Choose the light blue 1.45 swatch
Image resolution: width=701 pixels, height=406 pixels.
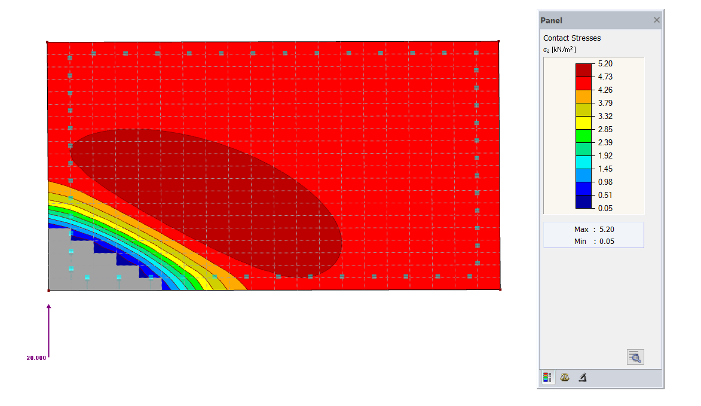tap(583, 176)
